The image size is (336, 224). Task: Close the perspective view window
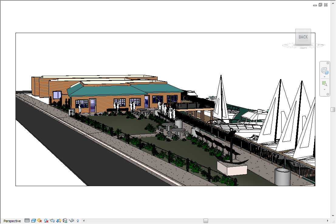click(x=326, y=5)
